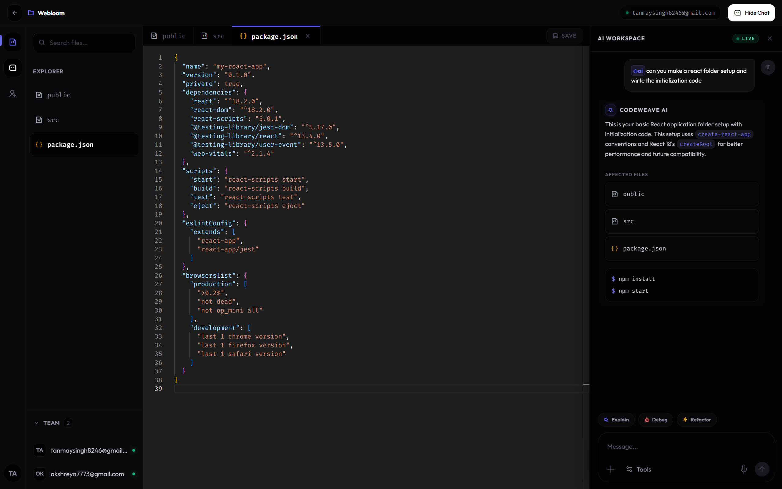Click the search magnifier icon

42,43
